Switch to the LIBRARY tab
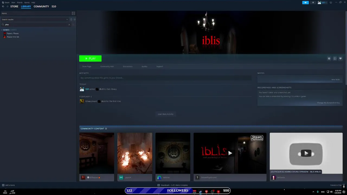Screen dimensions: 347x195 click(x=26, y=6)
